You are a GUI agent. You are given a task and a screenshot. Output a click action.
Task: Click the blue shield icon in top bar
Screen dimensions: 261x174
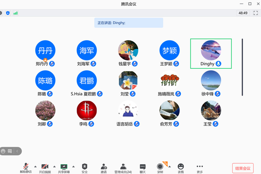point(8,13)
